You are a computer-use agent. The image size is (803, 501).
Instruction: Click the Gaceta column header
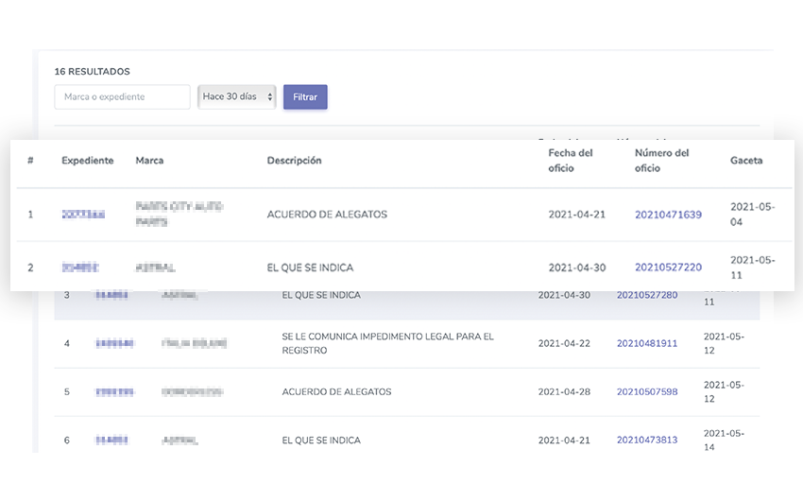746,161
